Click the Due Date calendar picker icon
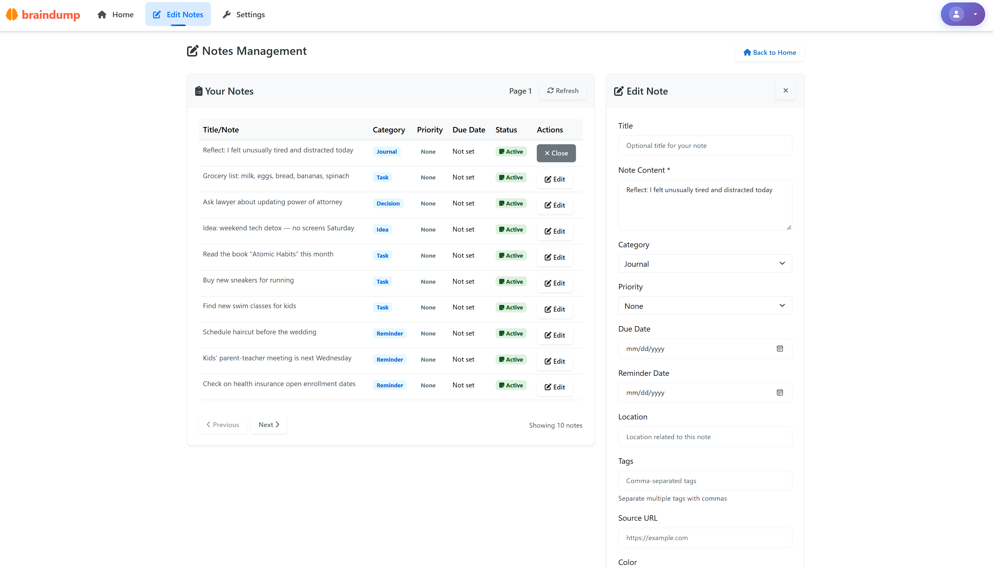Screen dimensions: 993x568 tap(779, 349)
